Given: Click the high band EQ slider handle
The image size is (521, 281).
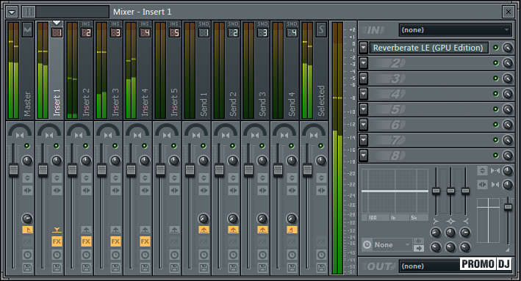Looking at the screenshot, I should [x=465, y=191].
